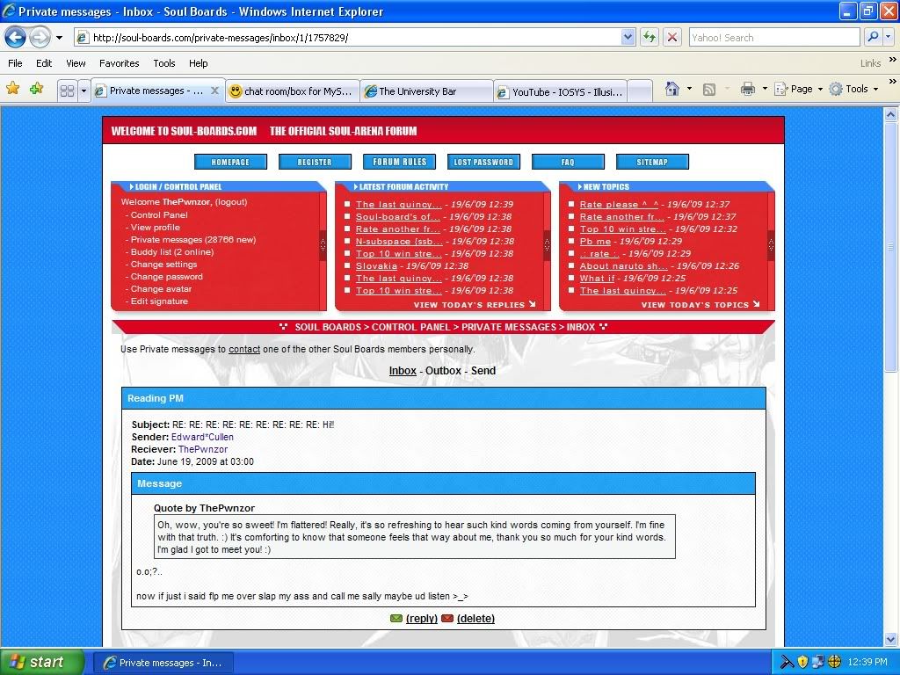Open the Favorites Center star icon
Screen dimensions: 900x675
(x=12, y=90)
